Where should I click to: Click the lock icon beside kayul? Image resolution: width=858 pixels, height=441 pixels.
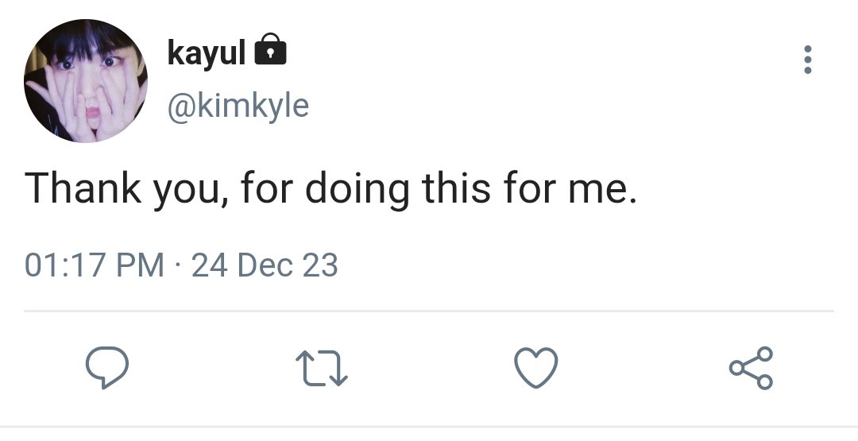click(x=270, y=52)
